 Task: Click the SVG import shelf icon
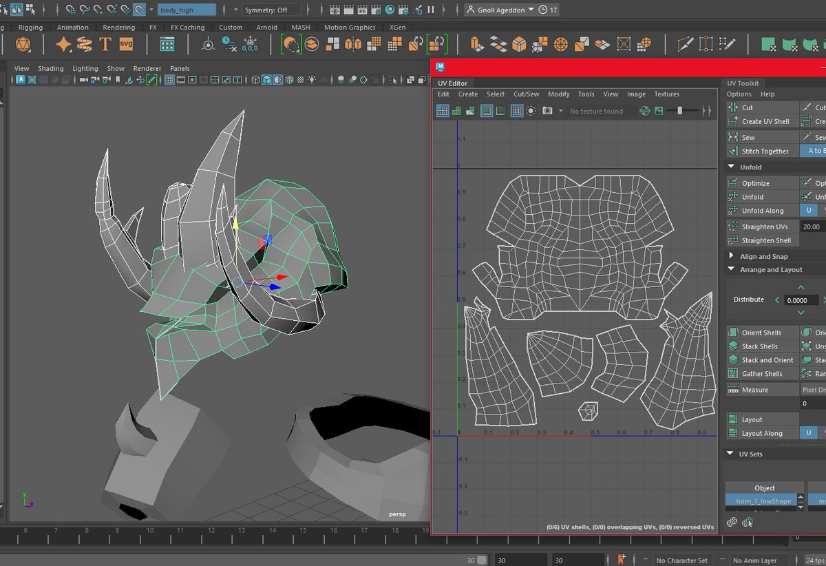125,44
